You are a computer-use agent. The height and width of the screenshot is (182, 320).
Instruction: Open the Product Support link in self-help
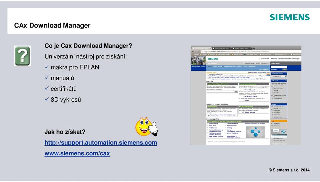tap(250, 90)
